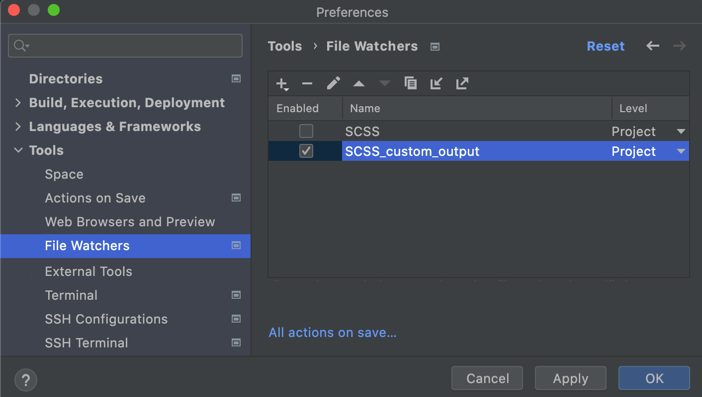Open the Terminal settings page

(x=71, y=295)
